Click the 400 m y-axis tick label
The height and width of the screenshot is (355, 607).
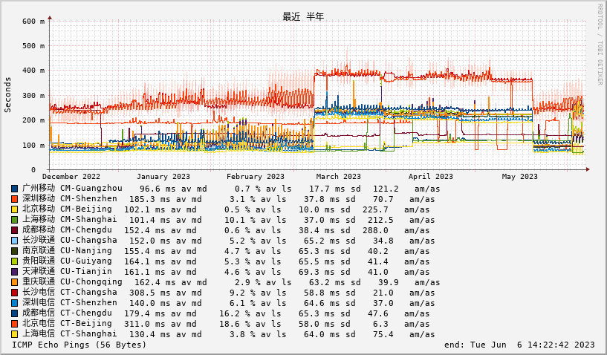33,71
